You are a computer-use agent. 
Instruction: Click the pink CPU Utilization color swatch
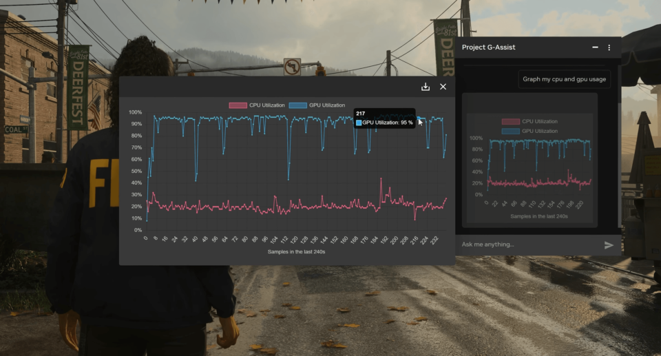pos(238,105)
